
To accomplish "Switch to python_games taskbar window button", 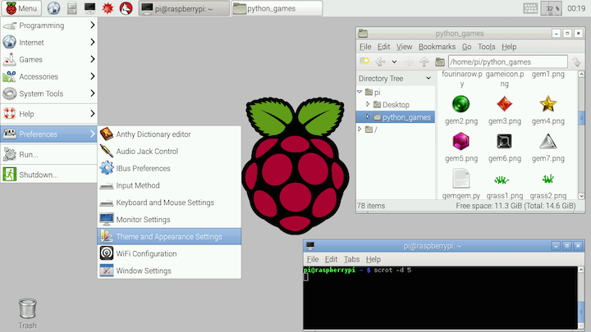I will (x=277, y=8).
